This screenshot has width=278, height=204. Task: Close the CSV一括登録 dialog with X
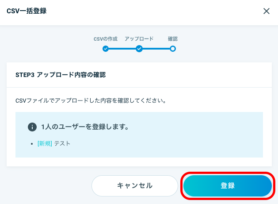click(x=267, y=11)
